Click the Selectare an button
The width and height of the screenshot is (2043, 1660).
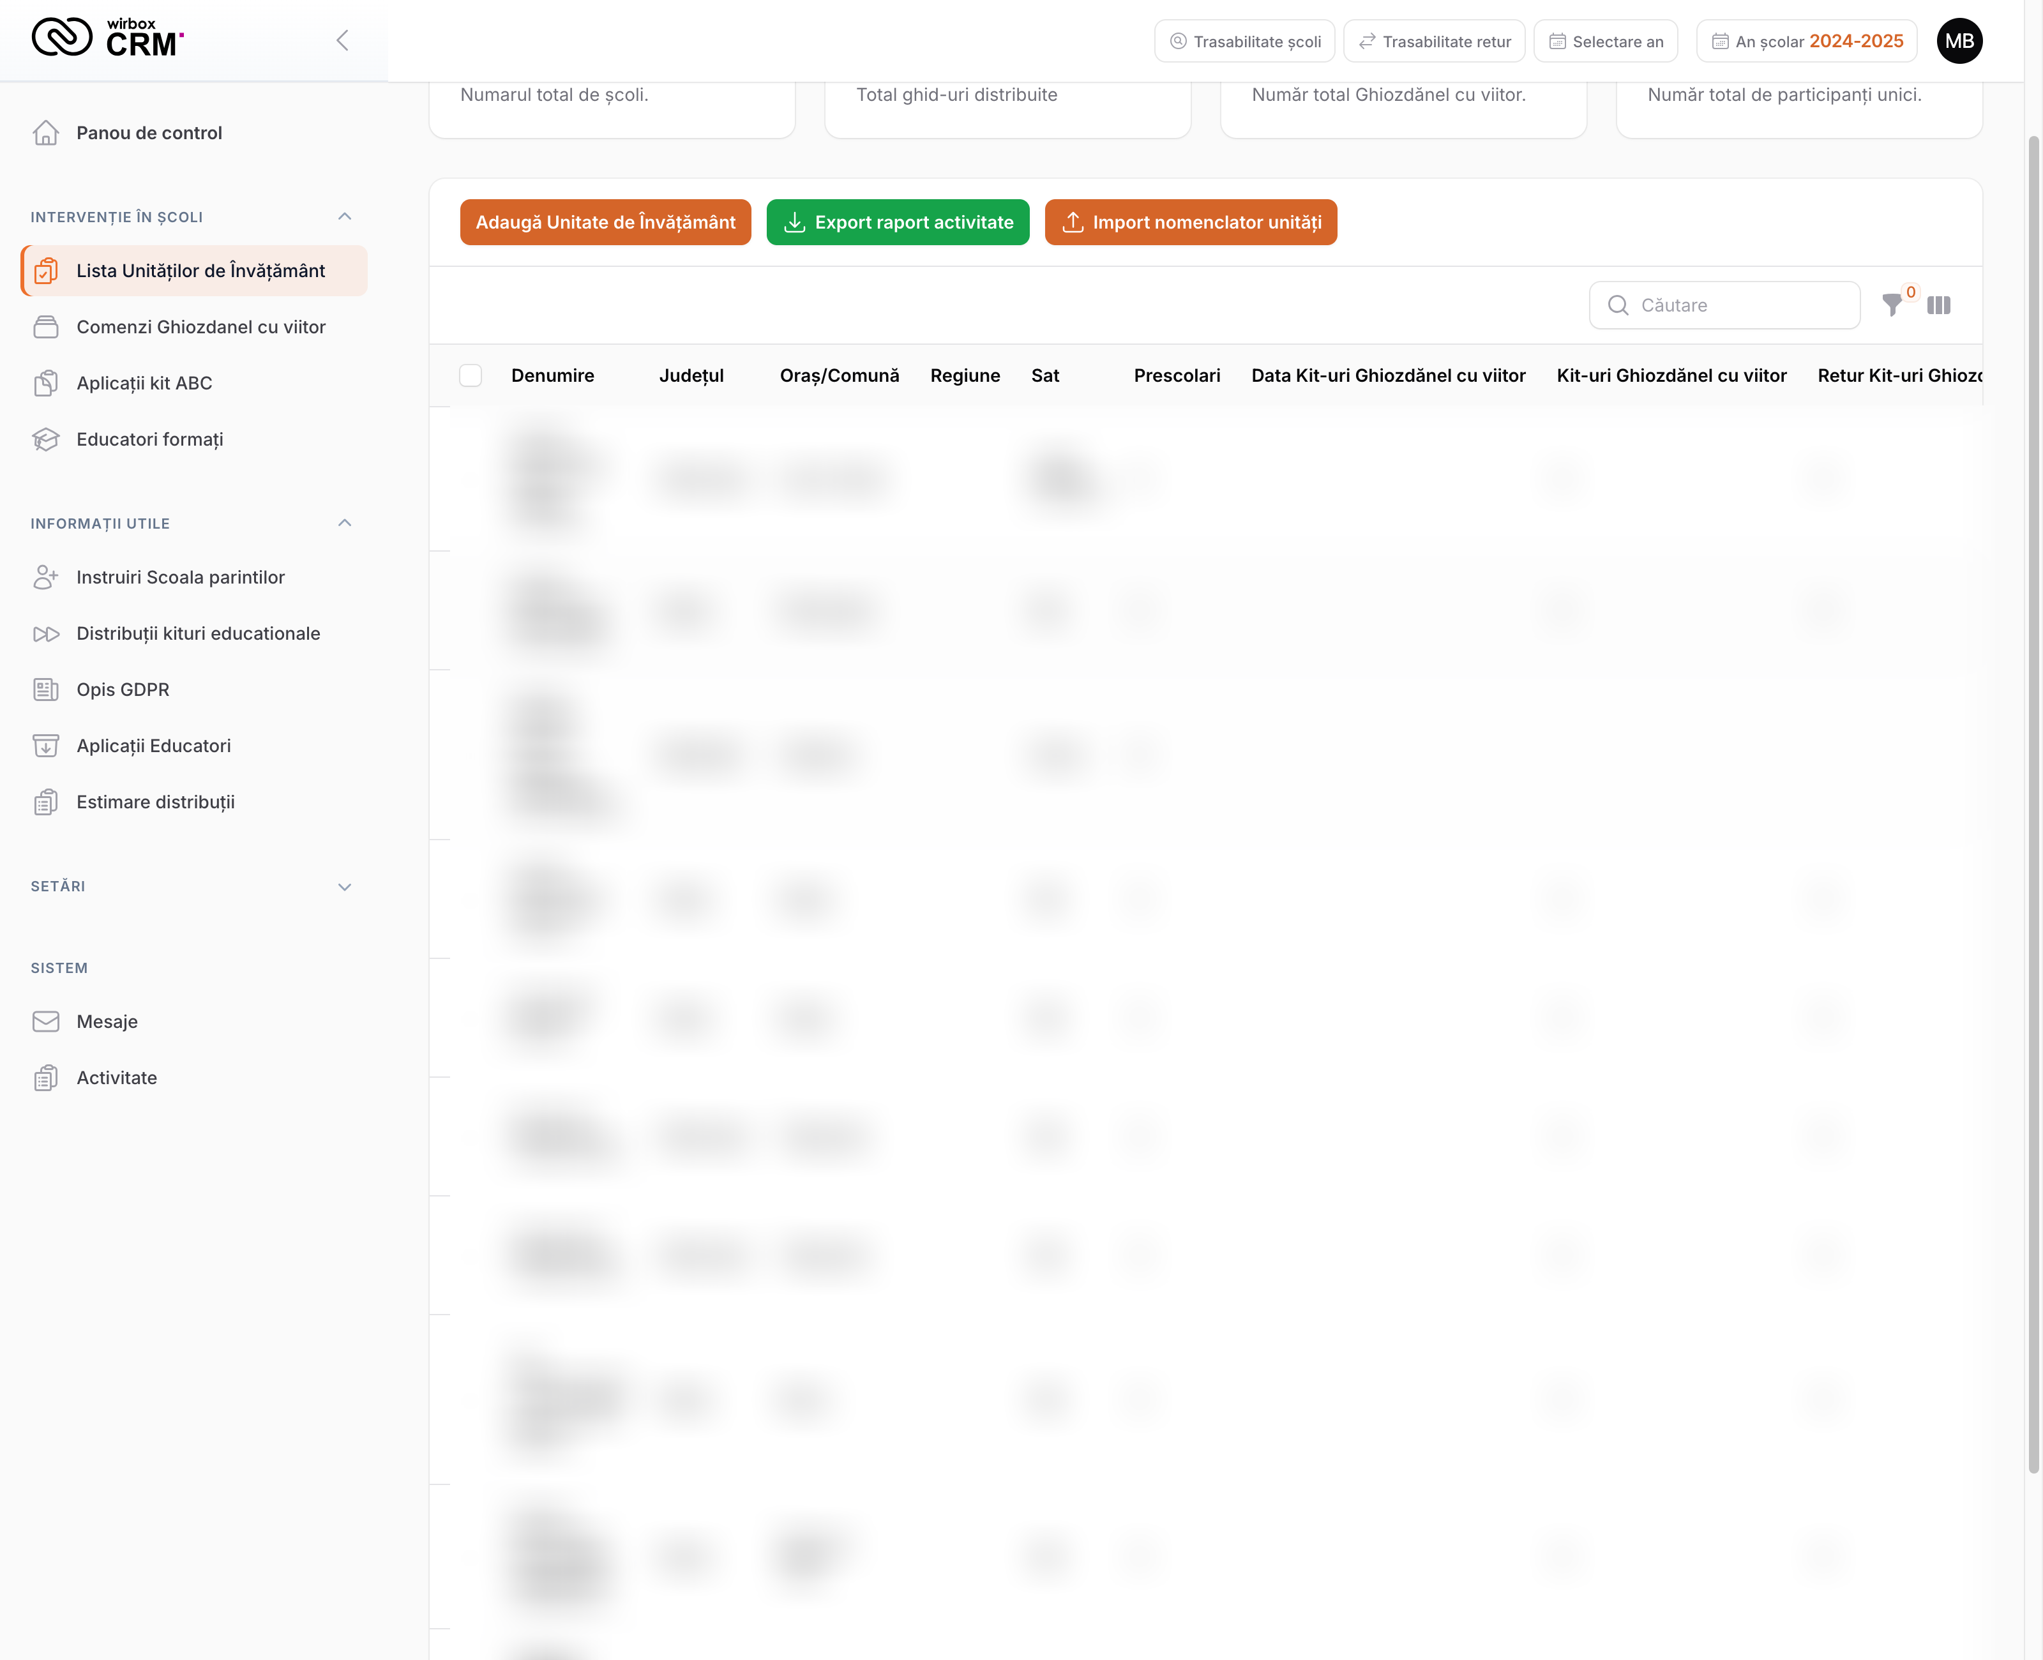coord(1605,41)
